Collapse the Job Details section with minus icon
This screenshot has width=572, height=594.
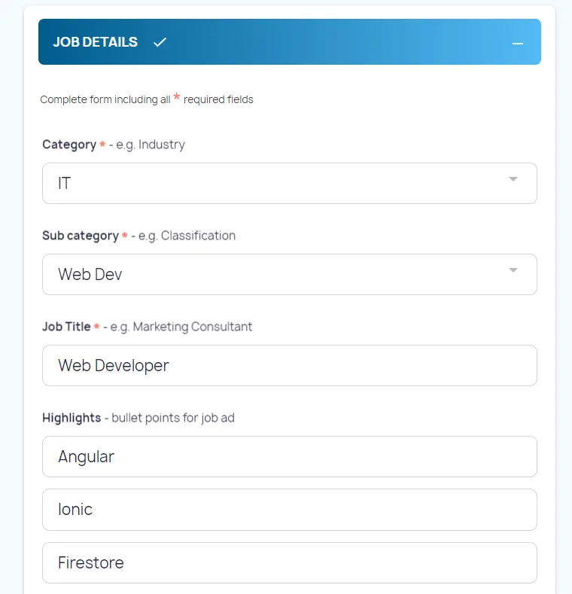click(518, 43)
